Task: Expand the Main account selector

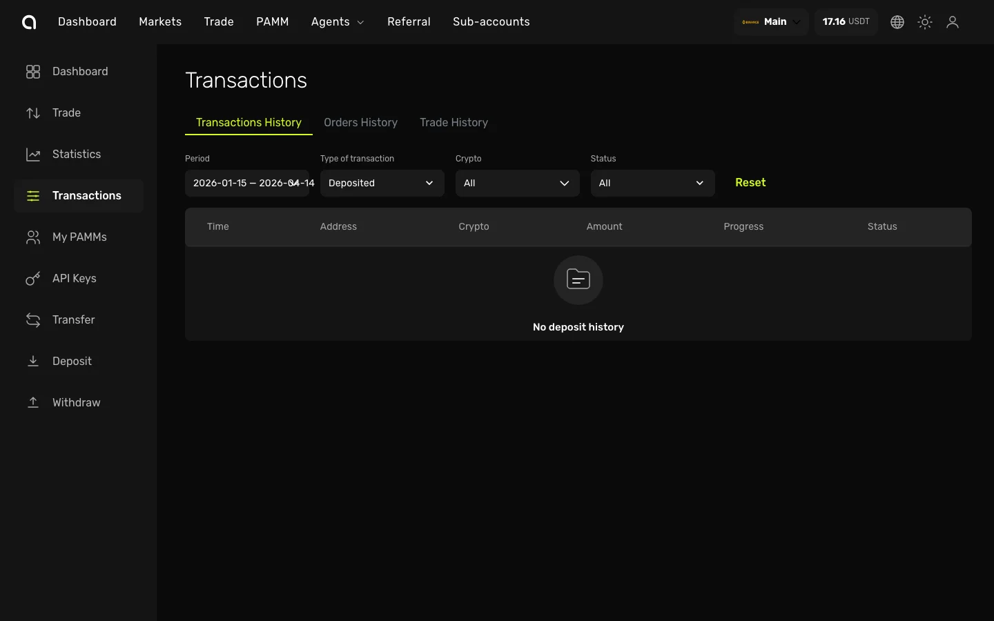Action: pyautogui.click(x=770, y=21)
